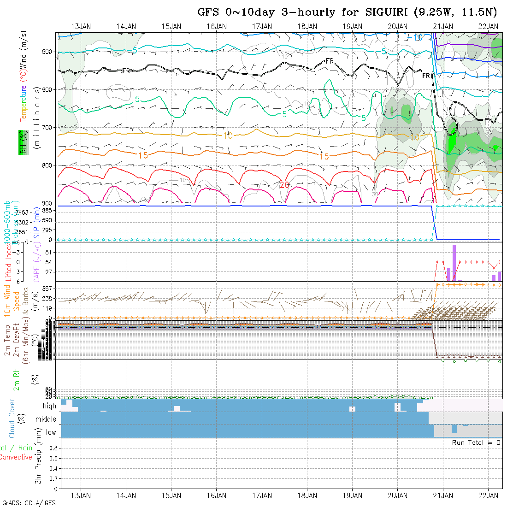Click the 15JAN label on the bottom axis
The width and height of the screenshot is (507, 507).
[171, 495]
